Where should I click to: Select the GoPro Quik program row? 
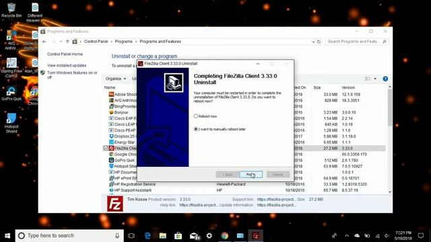tap(244, 160)
